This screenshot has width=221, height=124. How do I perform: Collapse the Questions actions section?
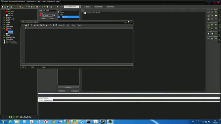pos(208,10)
